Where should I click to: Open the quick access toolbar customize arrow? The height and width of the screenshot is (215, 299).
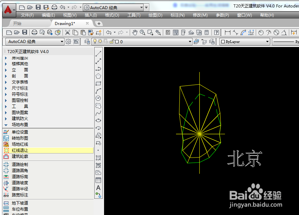[146, 7]
